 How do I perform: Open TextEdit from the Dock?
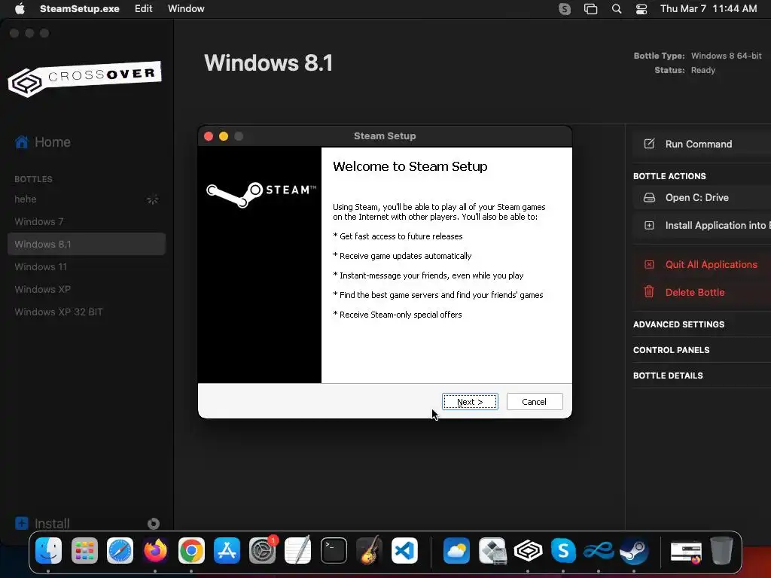tap(298, 550)
